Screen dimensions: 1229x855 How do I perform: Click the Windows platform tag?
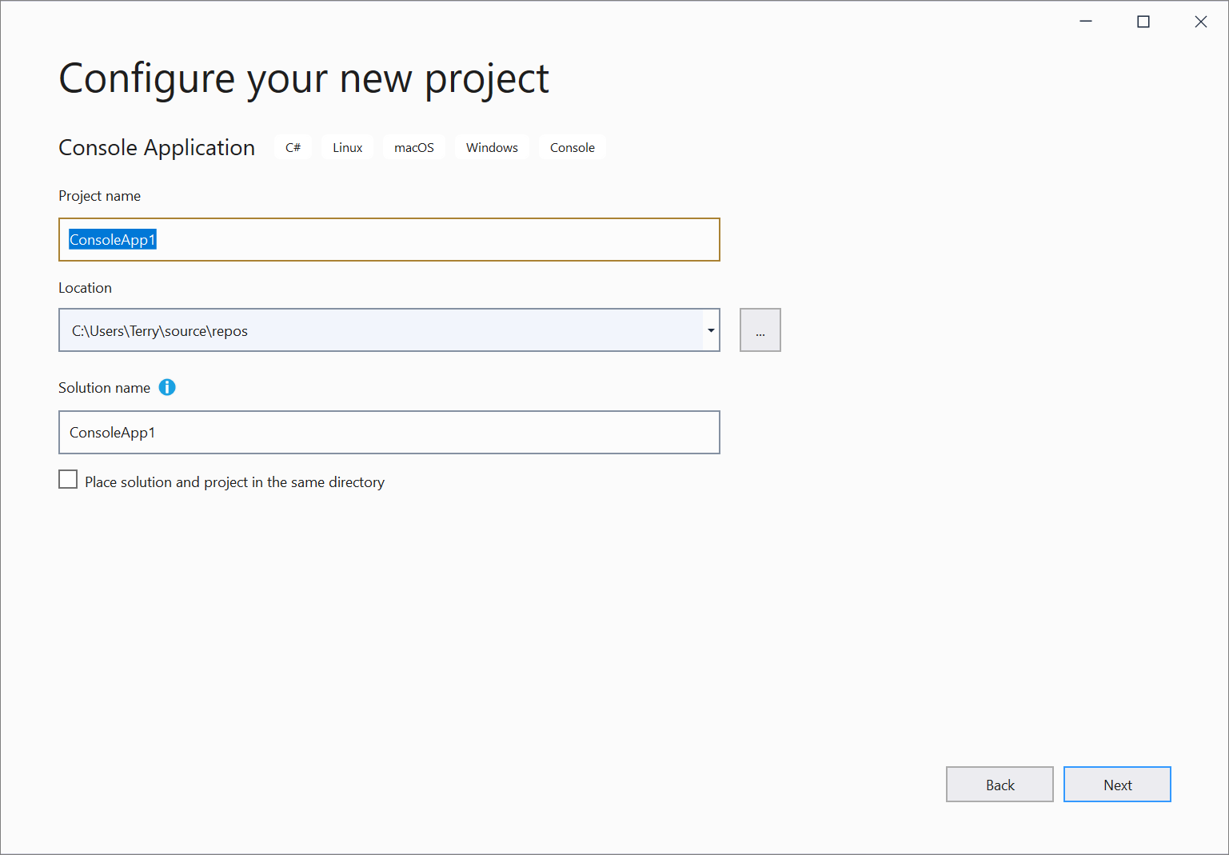click(x=492, y=148)
